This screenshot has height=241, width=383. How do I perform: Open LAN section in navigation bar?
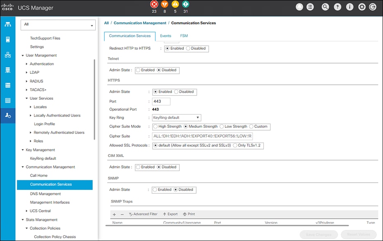pyautogui.click(x=8, y=55)
